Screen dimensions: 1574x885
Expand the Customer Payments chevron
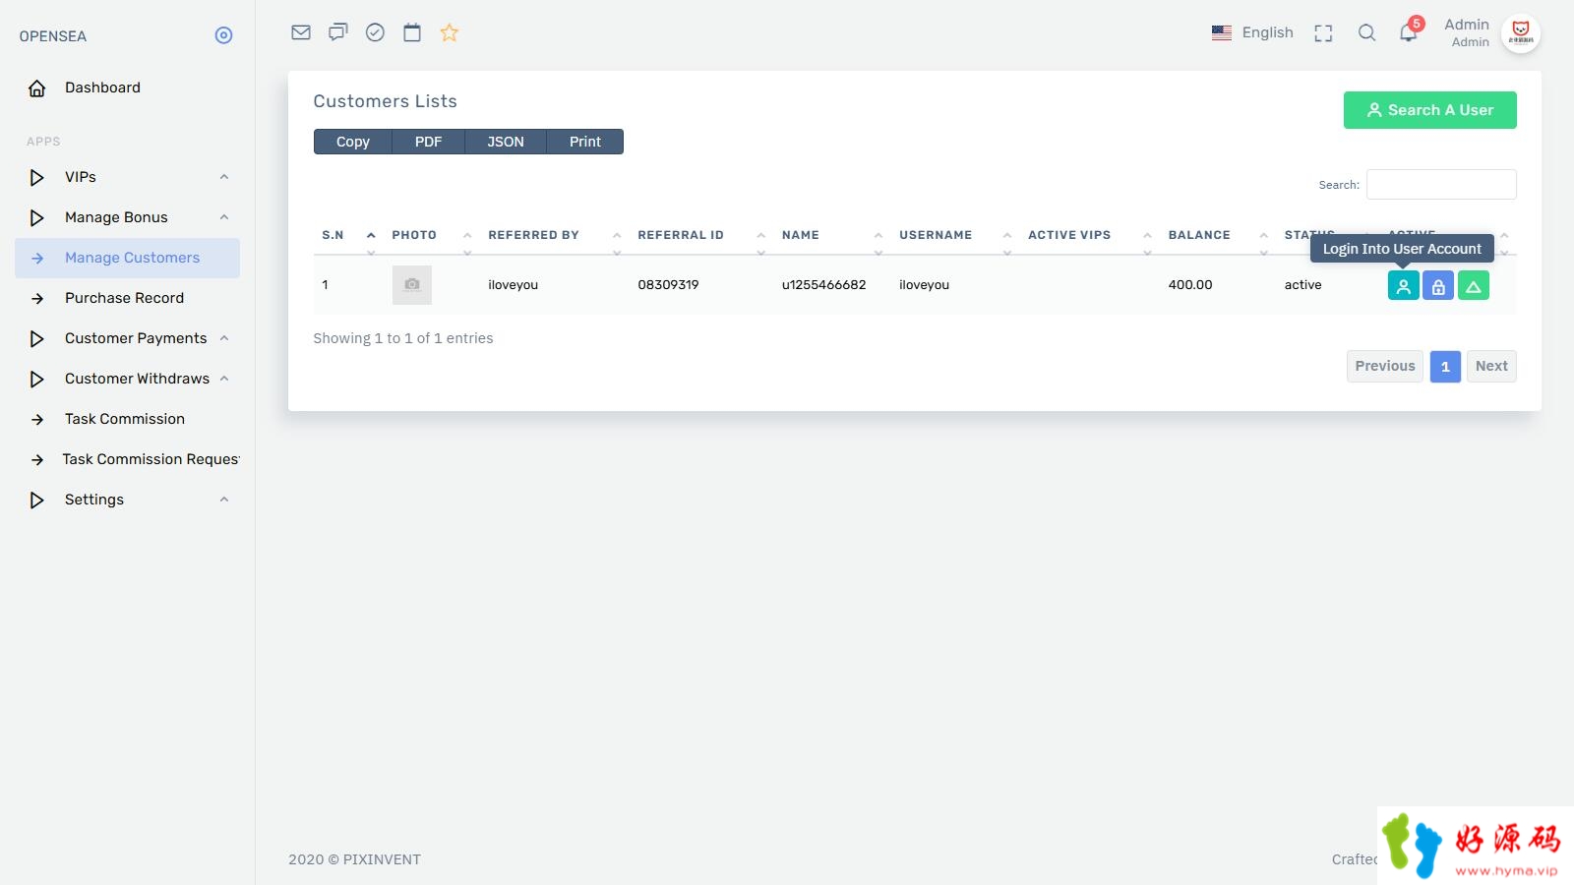click(x=224, y=338)
